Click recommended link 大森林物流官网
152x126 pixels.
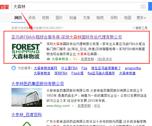pyautogui.click(x=45, y=68)
